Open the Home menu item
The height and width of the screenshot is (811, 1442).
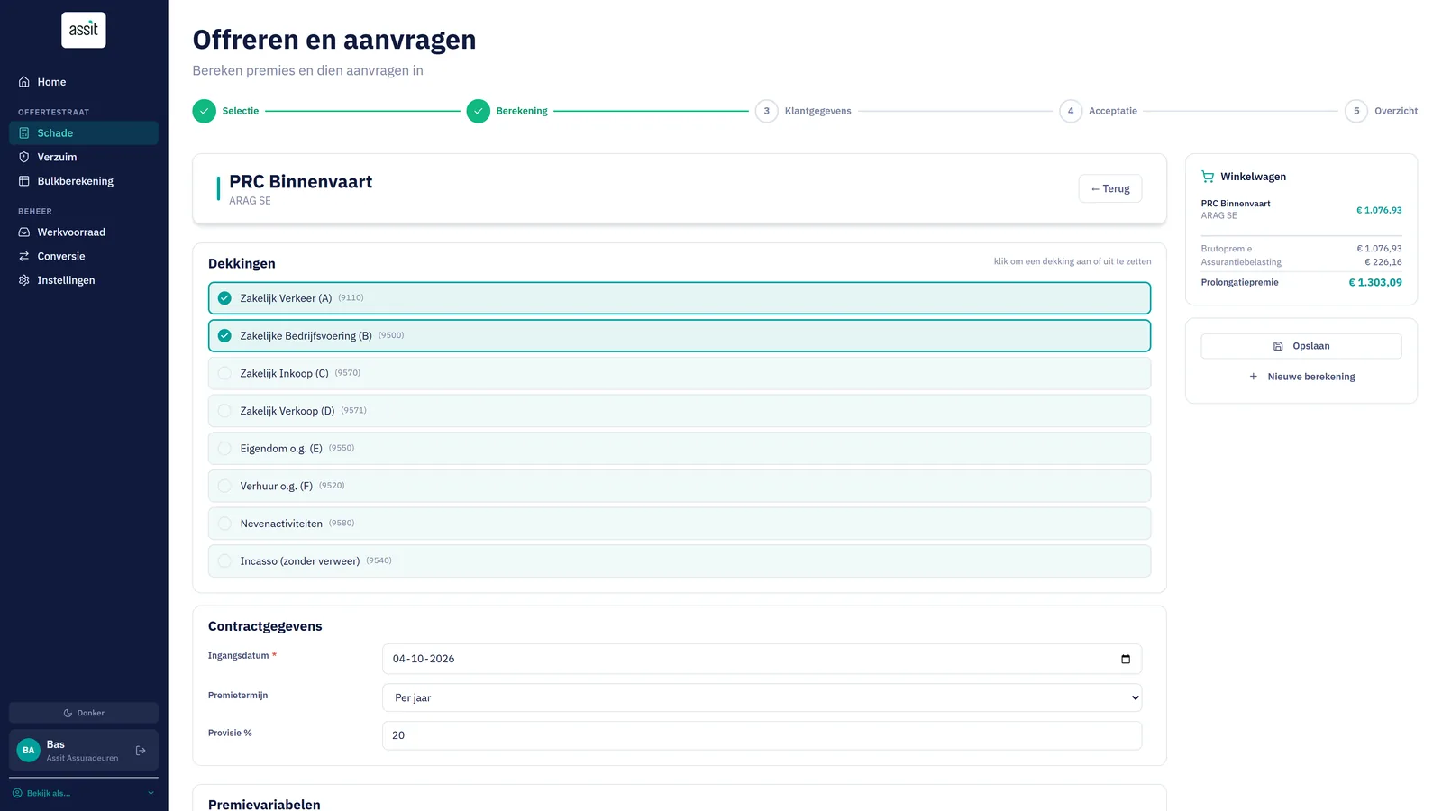coord(84,82)
